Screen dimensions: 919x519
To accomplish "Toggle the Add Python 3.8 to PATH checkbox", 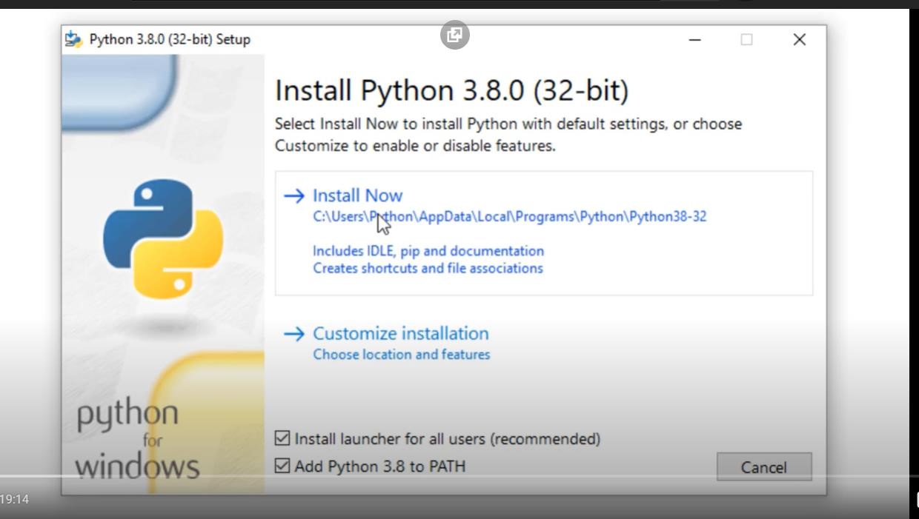I will click(x=282, y=466).
